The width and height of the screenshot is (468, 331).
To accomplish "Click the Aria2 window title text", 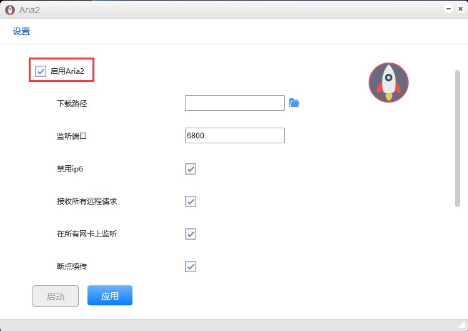I will tap(29, 9).
